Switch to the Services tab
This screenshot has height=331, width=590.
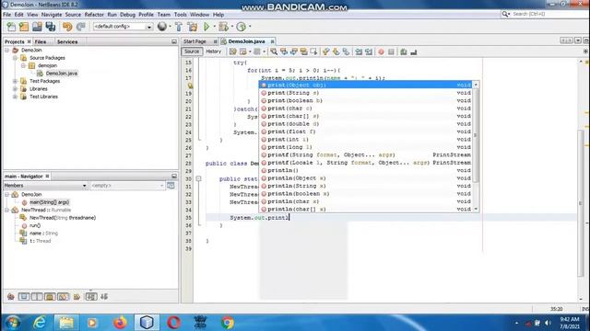click(x=67, y=41)
